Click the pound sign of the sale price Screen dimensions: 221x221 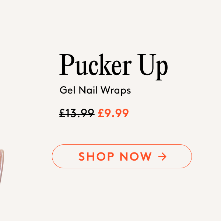101,113
